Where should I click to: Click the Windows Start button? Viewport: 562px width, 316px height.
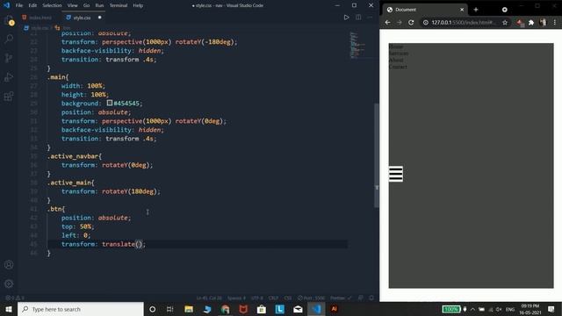click(9, 309)
